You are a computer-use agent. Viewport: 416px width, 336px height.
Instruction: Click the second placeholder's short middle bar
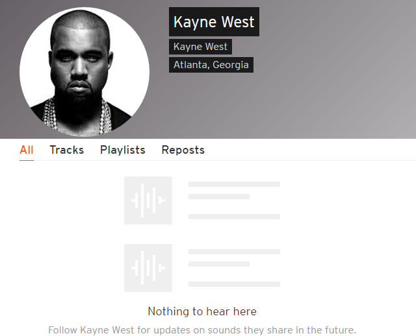tap(219, 264)
